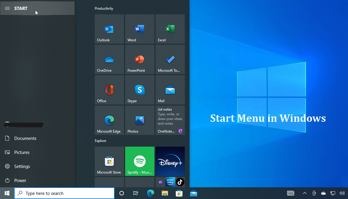Open the volume control in system tray

[x=342, y=193]
